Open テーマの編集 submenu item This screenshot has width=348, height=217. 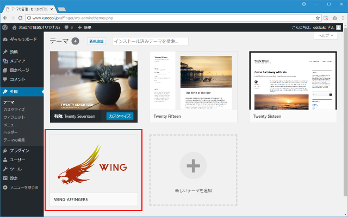pos(14,140)
